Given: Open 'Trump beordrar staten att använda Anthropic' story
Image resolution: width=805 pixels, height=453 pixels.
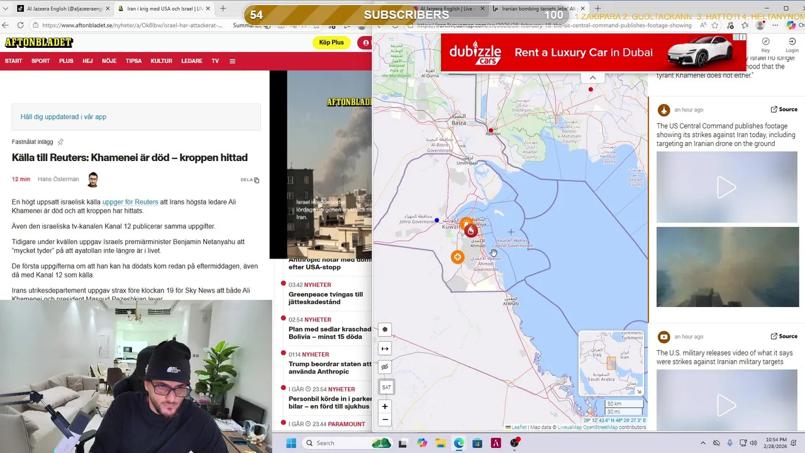Looking at the screenshot, I should 330,367.
